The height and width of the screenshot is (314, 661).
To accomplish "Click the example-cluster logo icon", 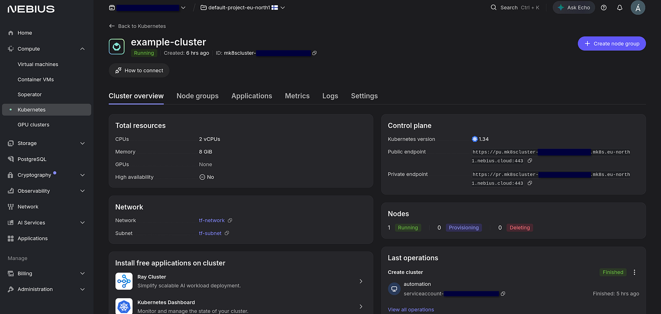I will point(117,47).
